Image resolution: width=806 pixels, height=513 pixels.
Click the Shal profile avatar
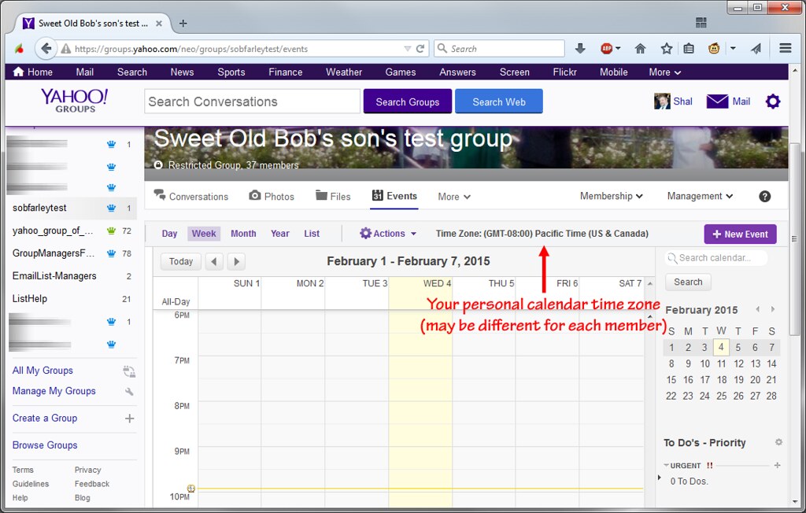click(661, 101)
